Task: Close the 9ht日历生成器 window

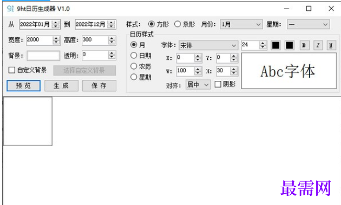Action: point(331,9)
